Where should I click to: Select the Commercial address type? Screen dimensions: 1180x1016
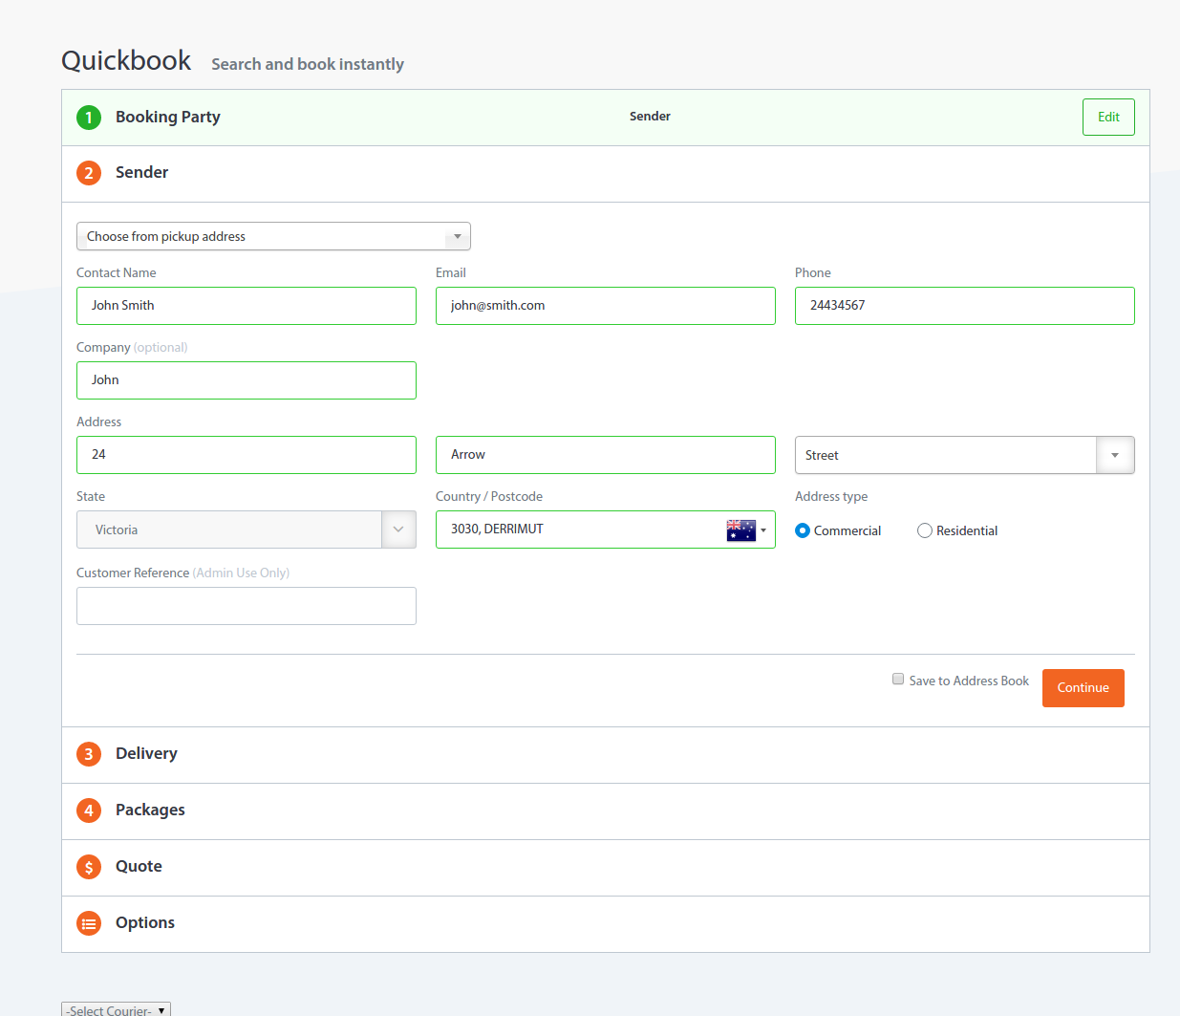click(803, 530)
